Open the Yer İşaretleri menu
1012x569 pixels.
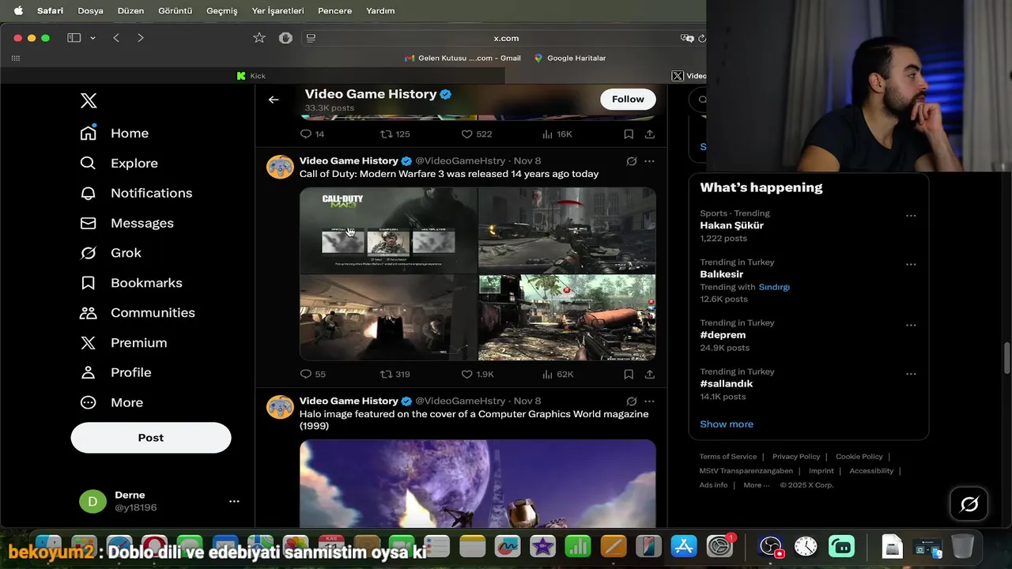click(x=278, y=11)
